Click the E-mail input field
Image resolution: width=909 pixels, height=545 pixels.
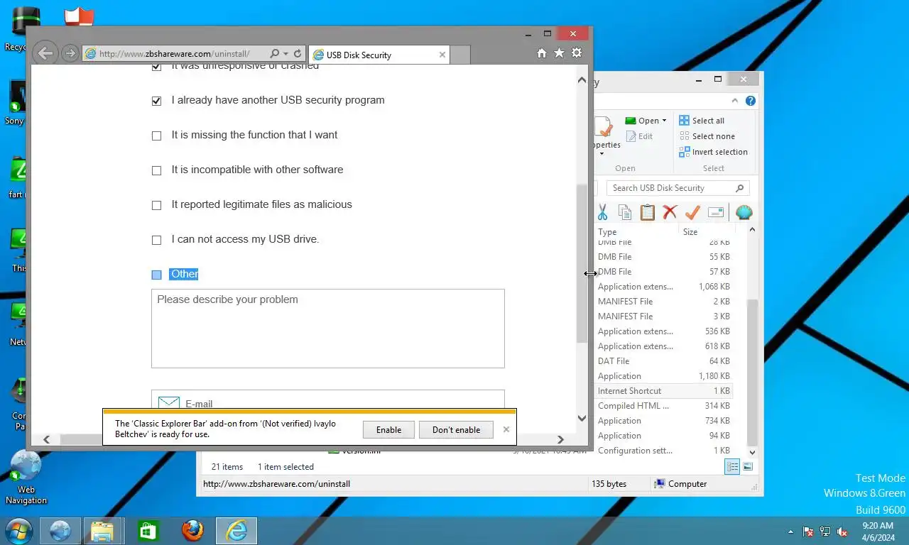click(328, 400)
